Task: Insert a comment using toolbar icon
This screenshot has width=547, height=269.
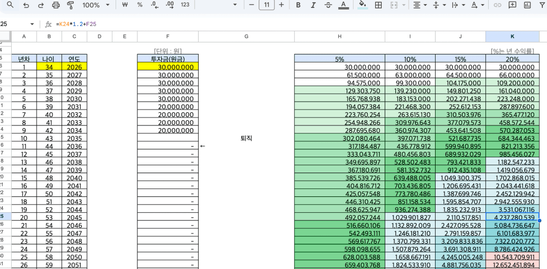Action: pyautogui.click(x=512, y=5)
